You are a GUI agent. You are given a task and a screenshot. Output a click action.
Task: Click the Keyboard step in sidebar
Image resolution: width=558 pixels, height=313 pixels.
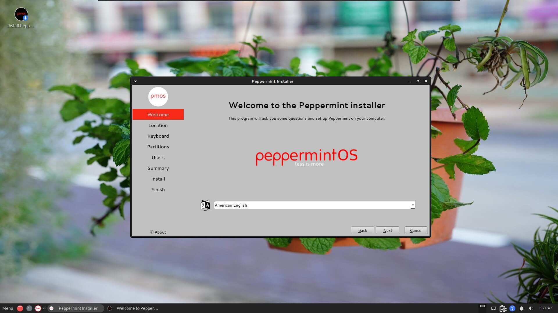tap(158, 136)
